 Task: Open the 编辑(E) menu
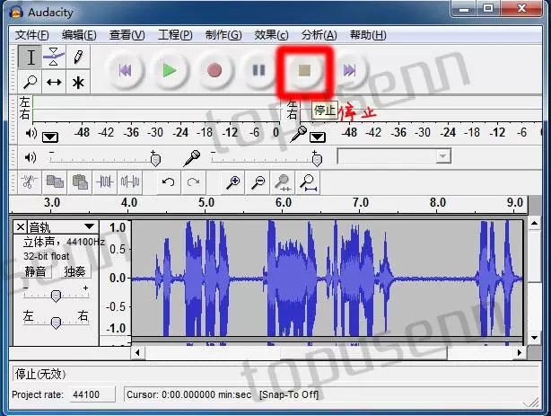click(x=79, y=35)
